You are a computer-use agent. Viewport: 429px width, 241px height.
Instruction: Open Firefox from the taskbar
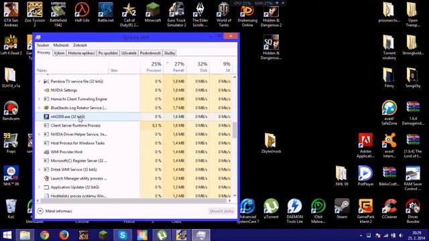click(x=64, y=235)
